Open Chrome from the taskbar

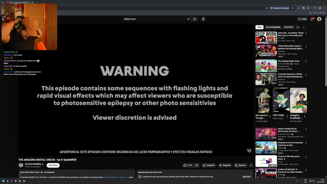tap(24, 181)
